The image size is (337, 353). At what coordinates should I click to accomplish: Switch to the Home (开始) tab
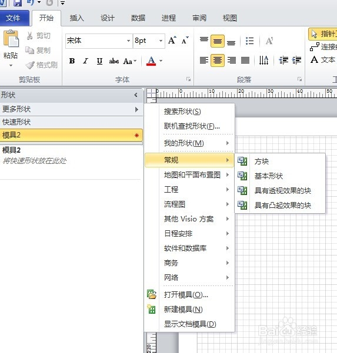tap(46, 18)
